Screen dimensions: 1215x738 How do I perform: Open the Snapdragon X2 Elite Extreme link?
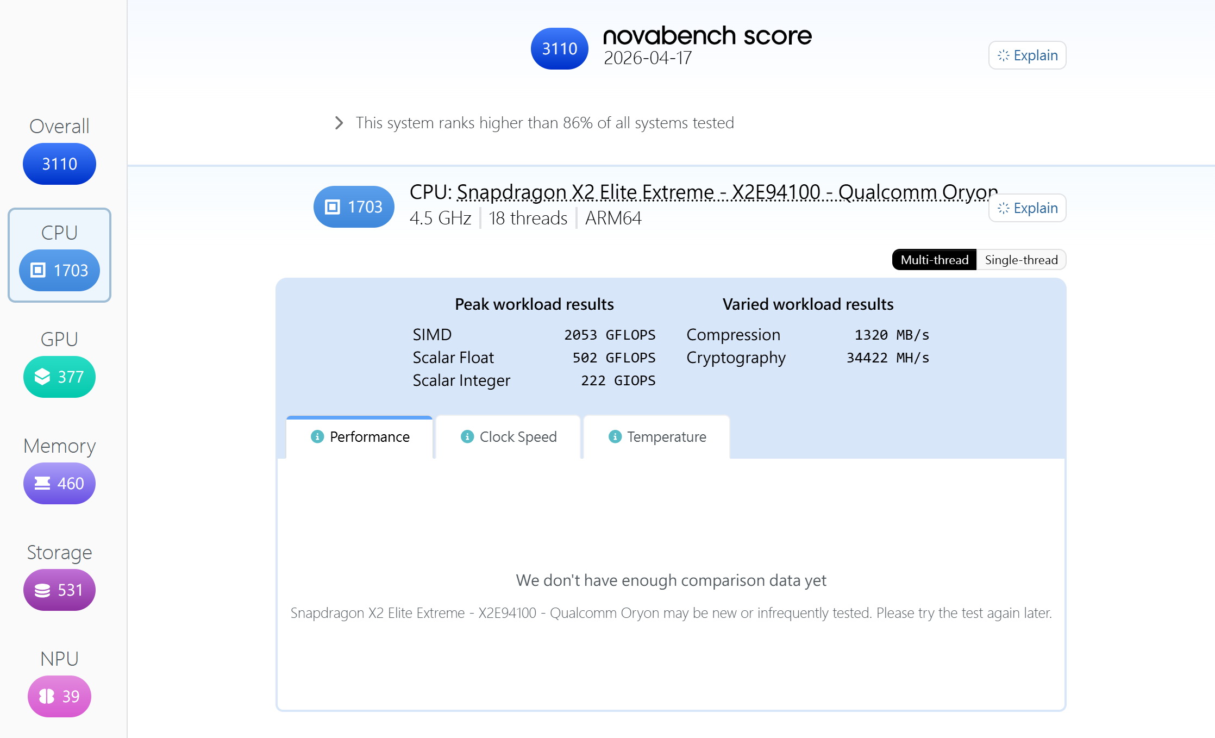tap(727, 192)
